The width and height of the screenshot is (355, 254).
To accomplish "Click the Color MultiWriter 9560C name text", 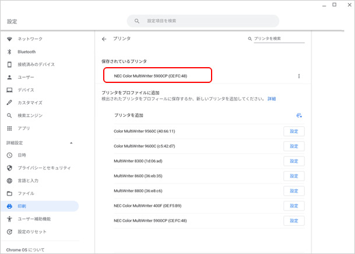I will (x=144, y=131).
